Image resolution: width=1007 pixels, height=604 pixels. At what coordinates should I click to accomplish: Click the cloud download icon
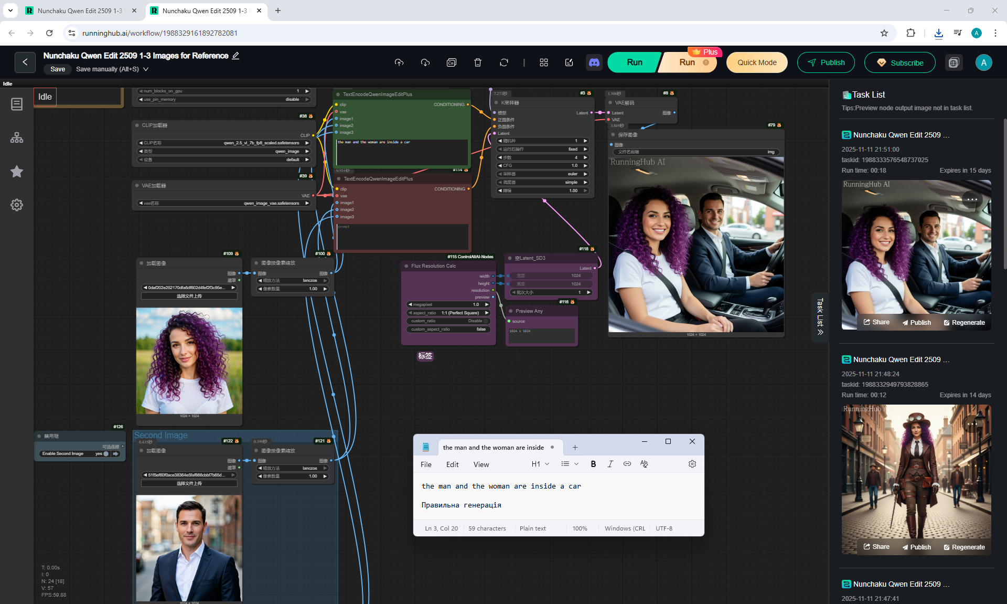pyautogui.click(x=425, y=62)
